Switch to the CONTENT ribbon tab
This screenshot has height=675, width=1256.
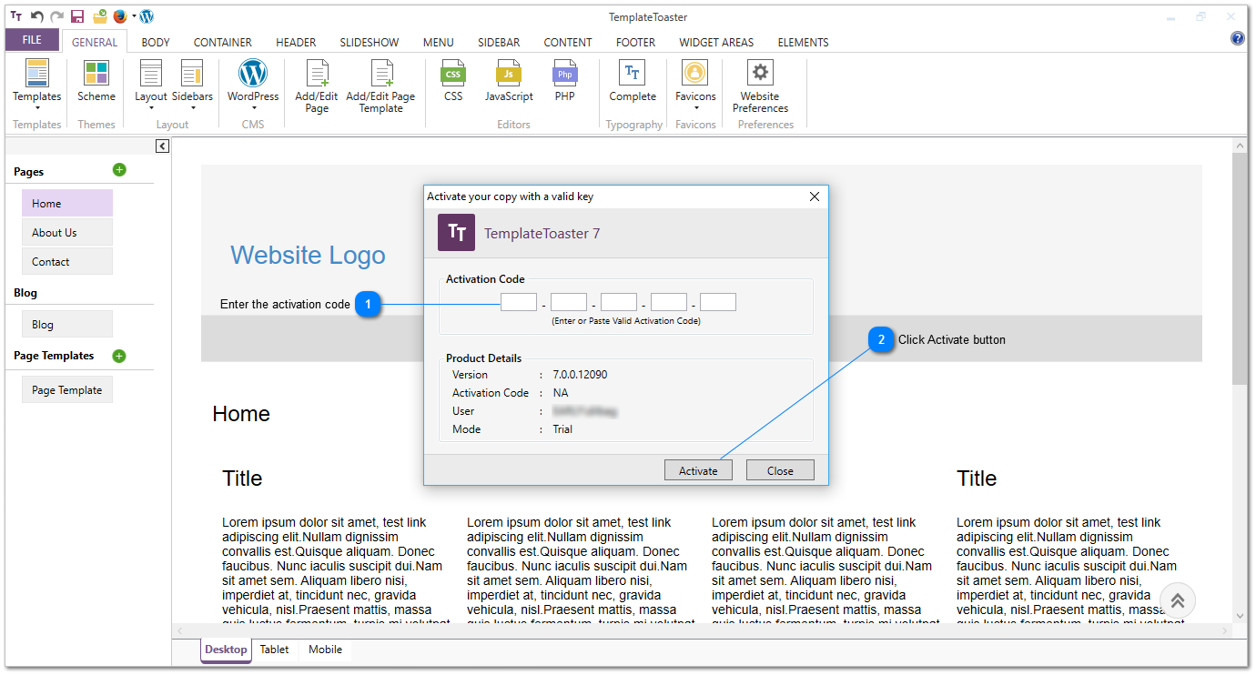[x=568, y=42]
